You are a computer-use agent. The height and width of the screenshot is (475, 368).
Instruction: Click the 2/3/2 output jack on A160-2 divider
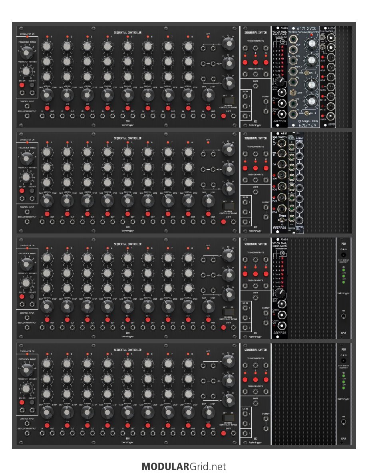tap(331, 57)
